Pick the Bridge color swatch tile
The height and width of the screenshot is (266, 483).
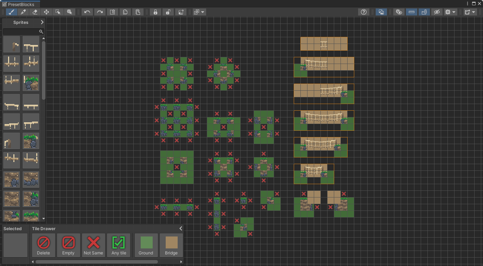171,245
